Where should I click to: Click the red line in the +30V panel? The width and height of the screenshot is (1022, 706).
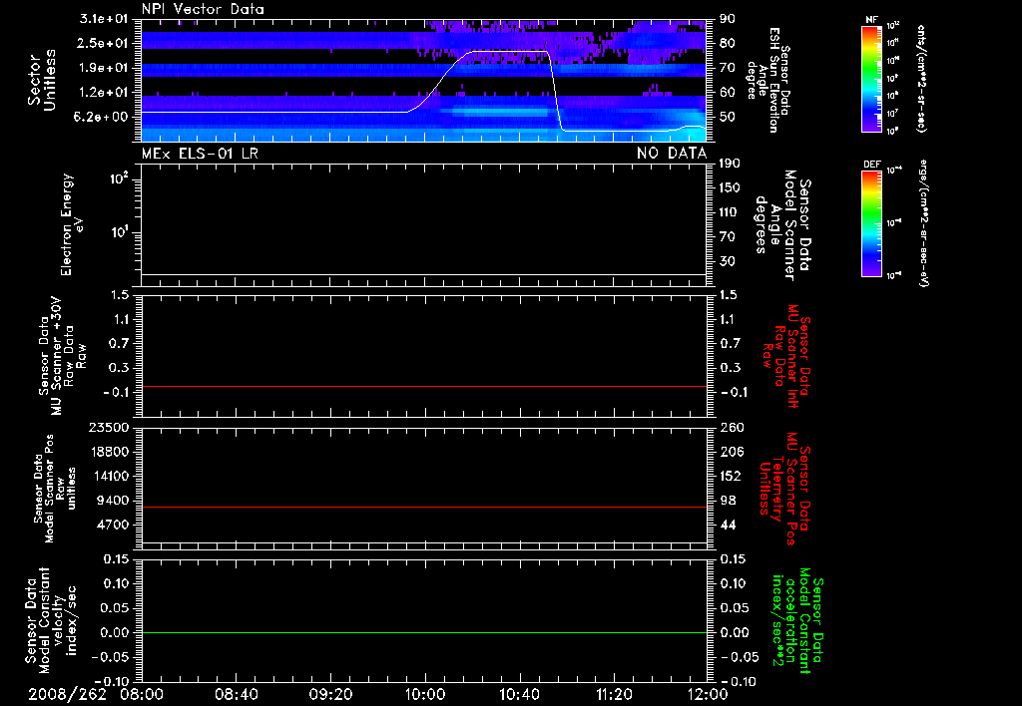click(x=424, y=386)
